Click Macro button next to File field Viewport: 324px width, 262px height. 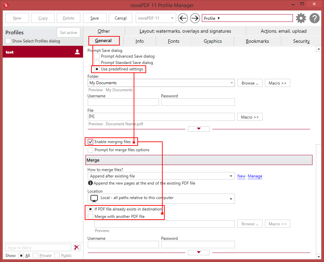(250, 117)
